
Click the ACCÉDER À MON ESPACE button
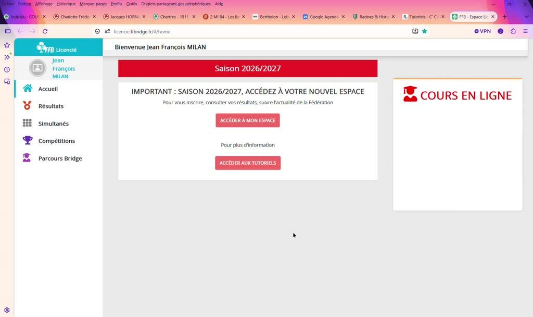click(x=247, y=120)
